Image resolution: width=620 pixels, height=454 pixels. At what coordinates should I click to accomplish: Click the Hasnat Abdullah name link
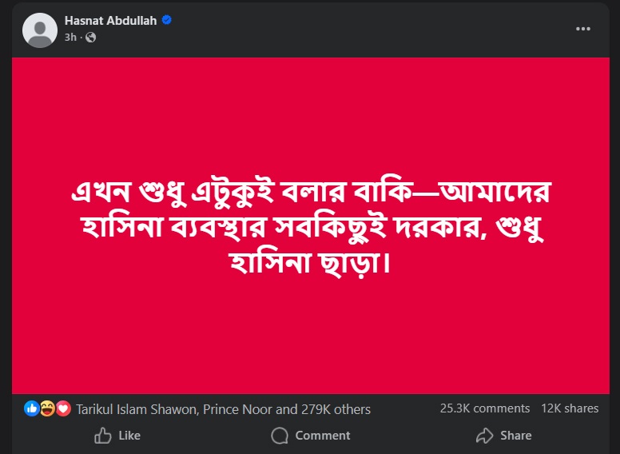(111, 20)
